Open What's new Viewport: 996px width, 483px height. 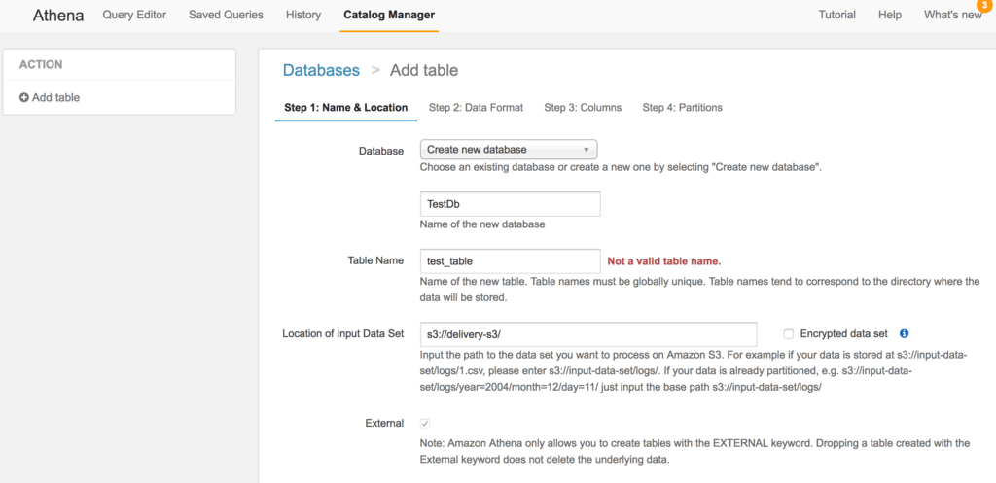[x=953, y=15]
